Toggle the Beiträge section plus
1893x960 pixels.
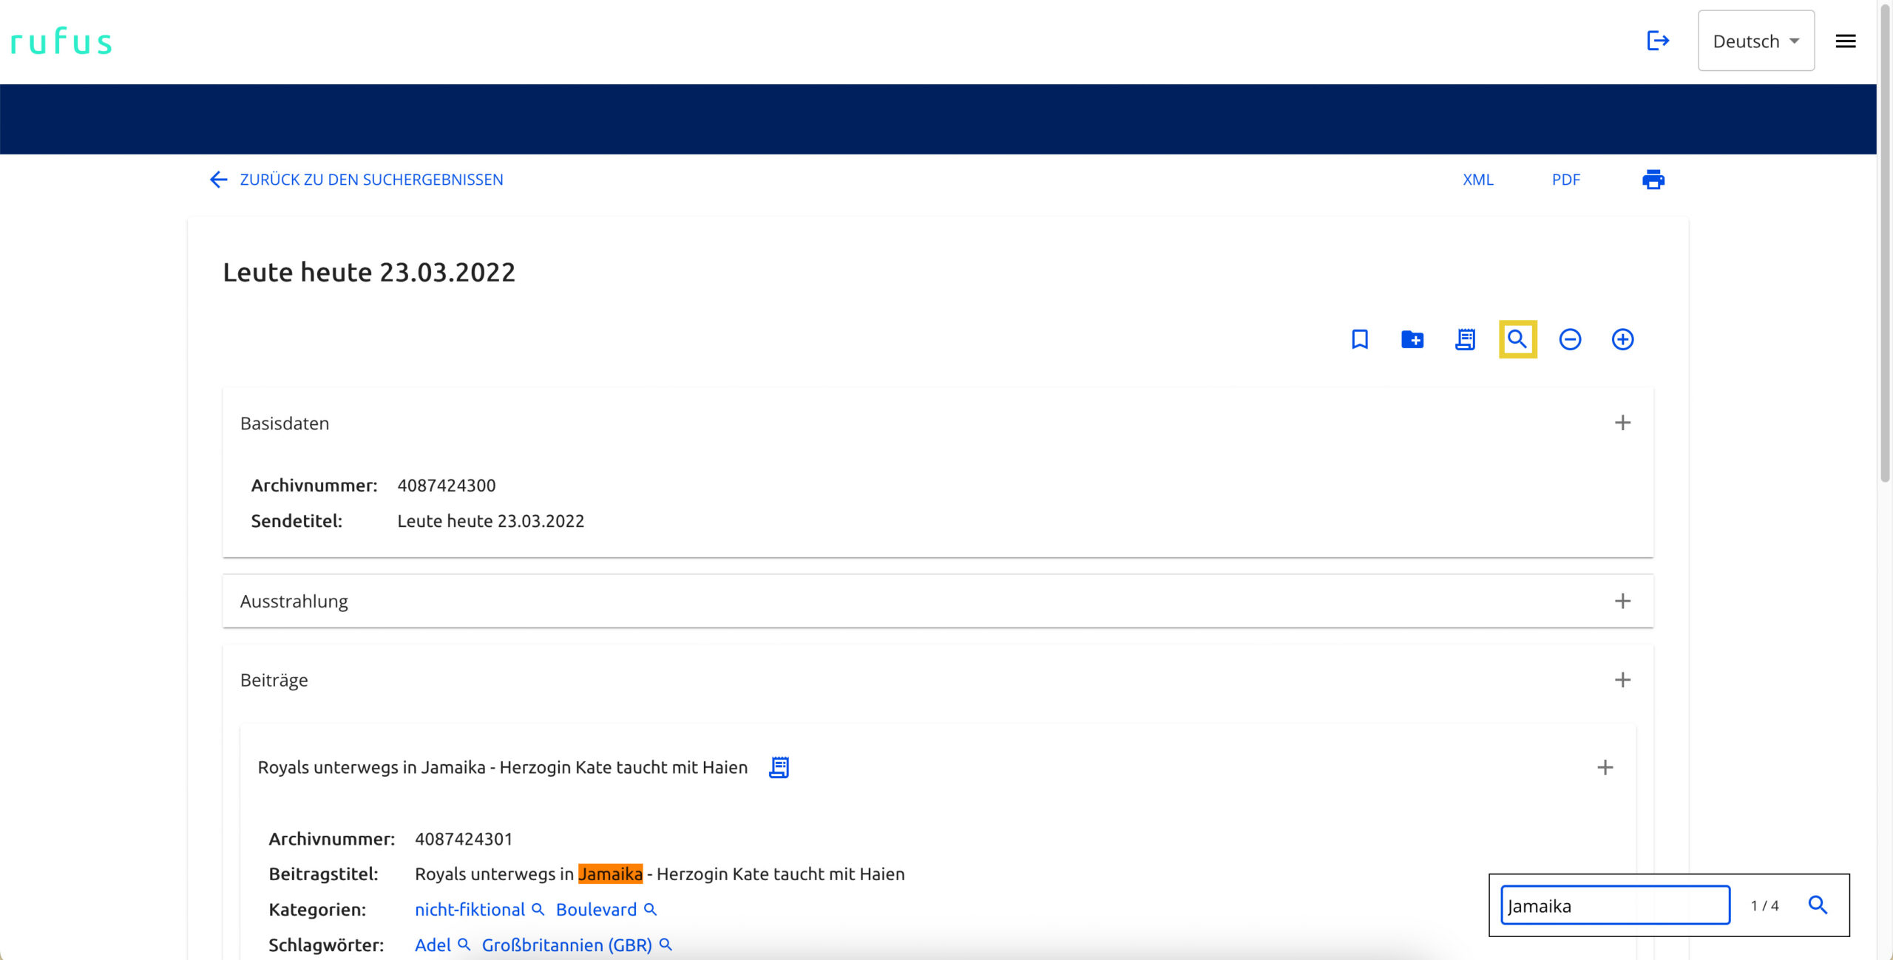click(1622, 680)
